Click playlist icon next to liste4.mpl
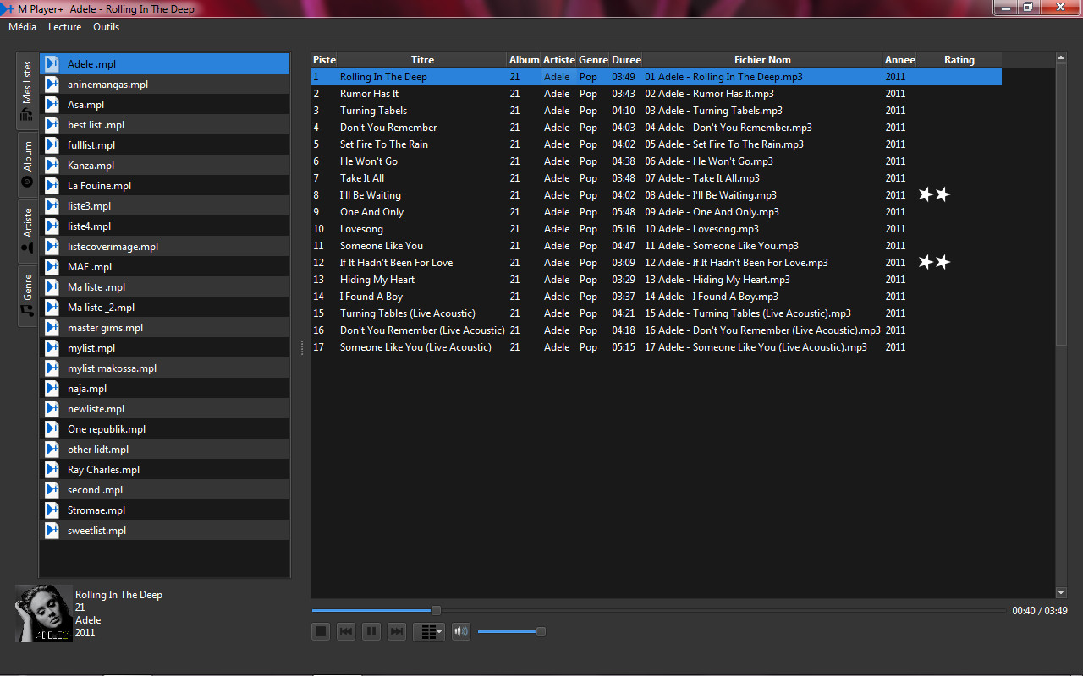This screenshot has height=676, width=1083. point(52,226)
